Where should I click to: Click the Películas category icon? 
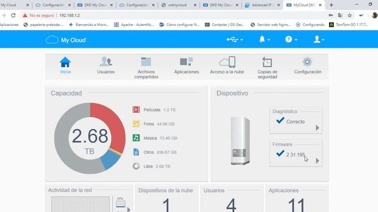136,110
